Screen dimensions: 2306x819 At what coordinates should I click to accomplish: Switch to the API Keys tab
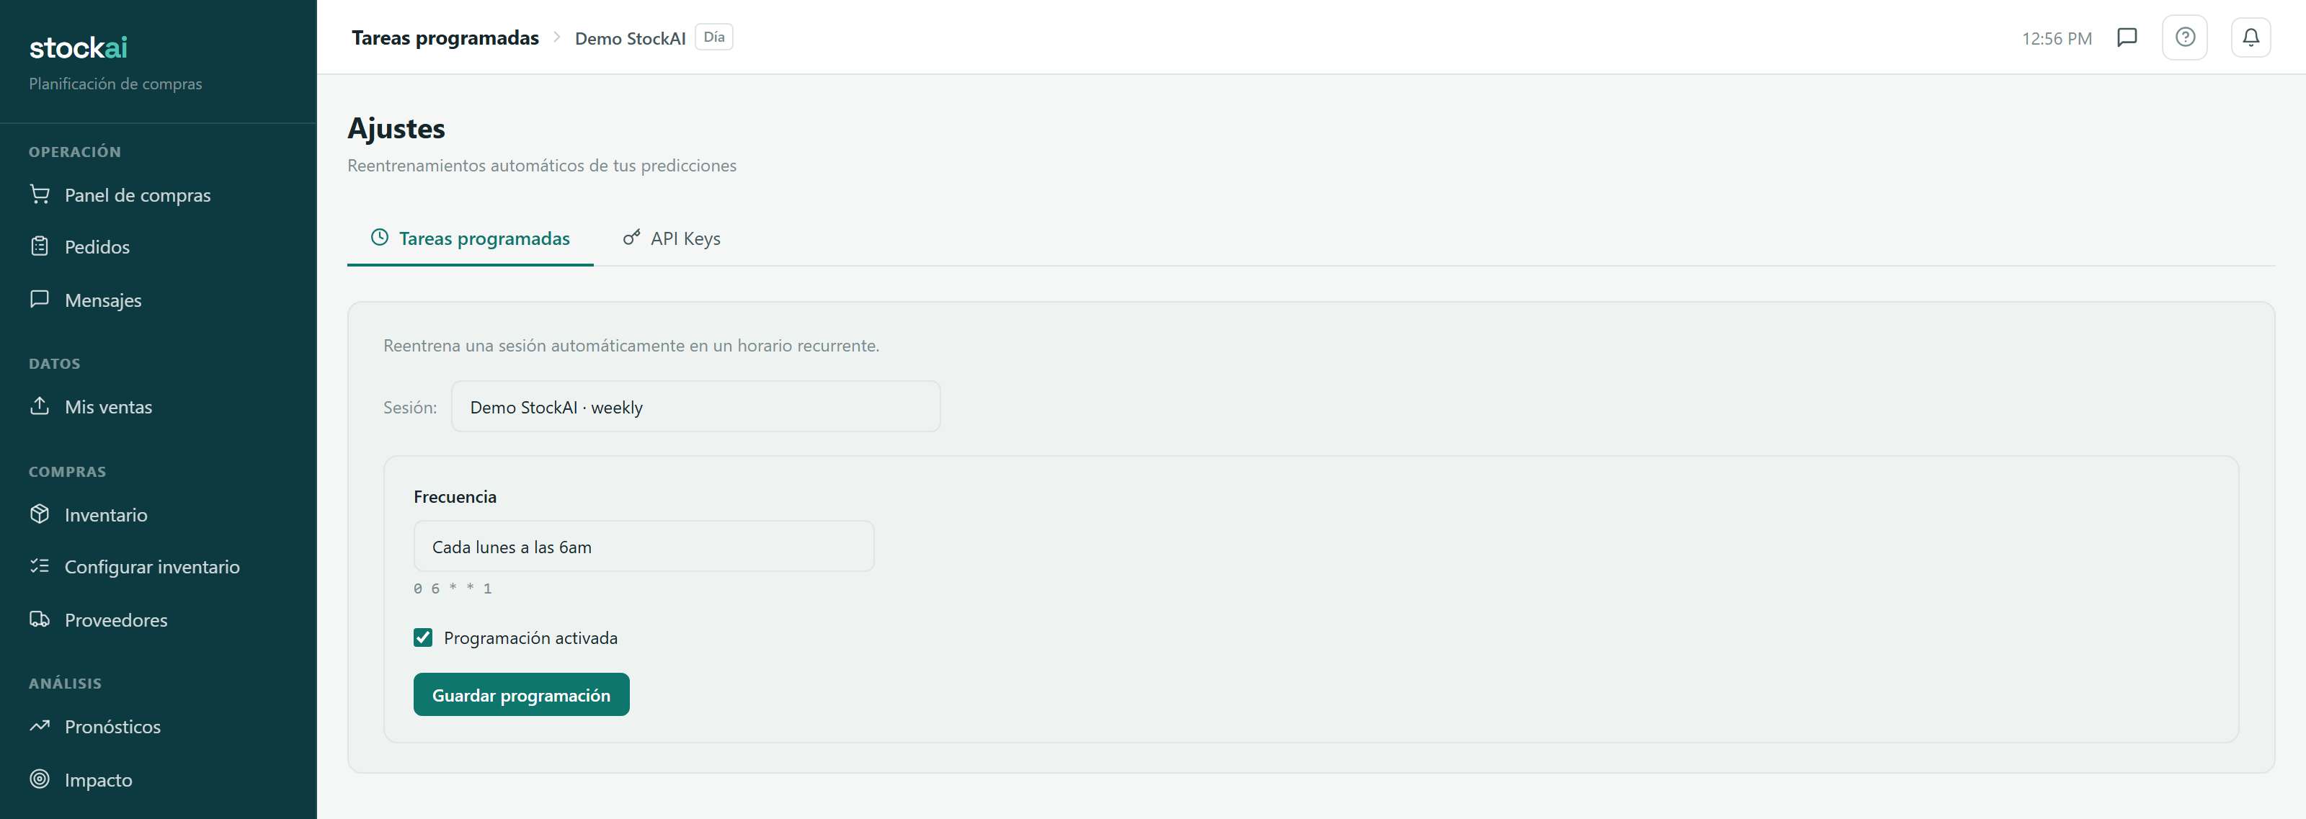(672, 239)
